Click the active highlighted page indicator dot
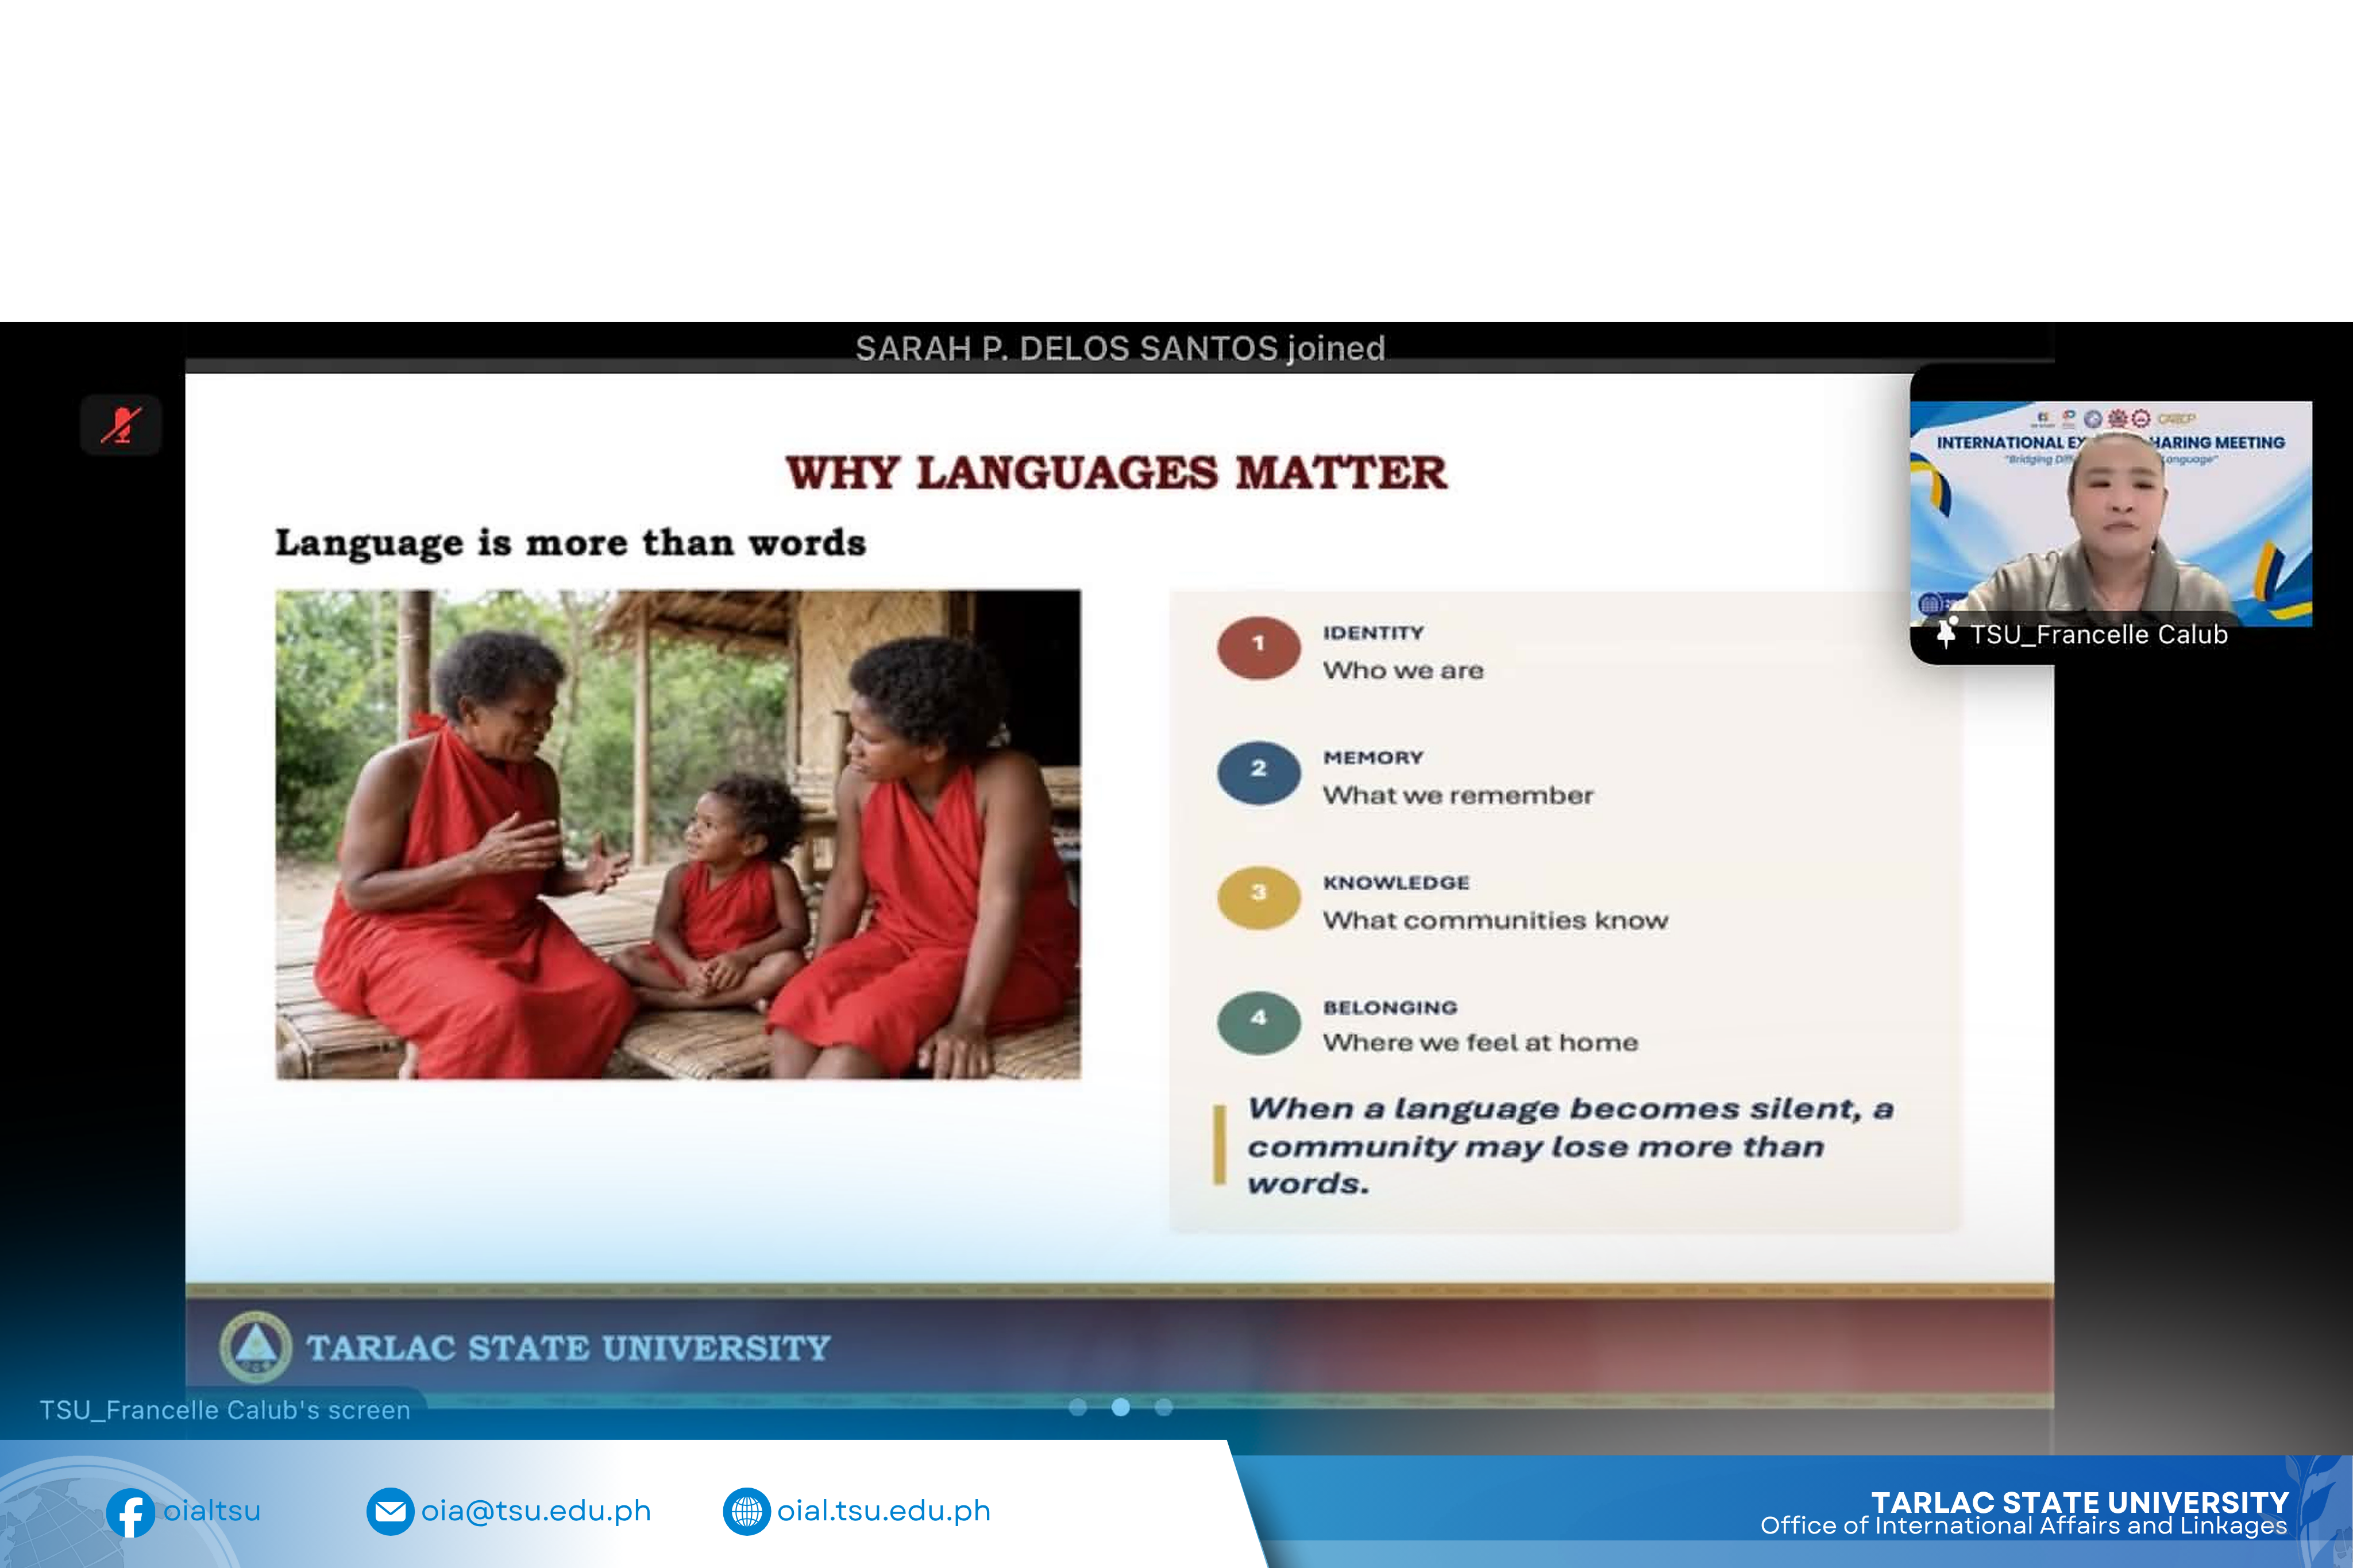Screen dimensions: 2353x1568 [x=1121, y=1407]
